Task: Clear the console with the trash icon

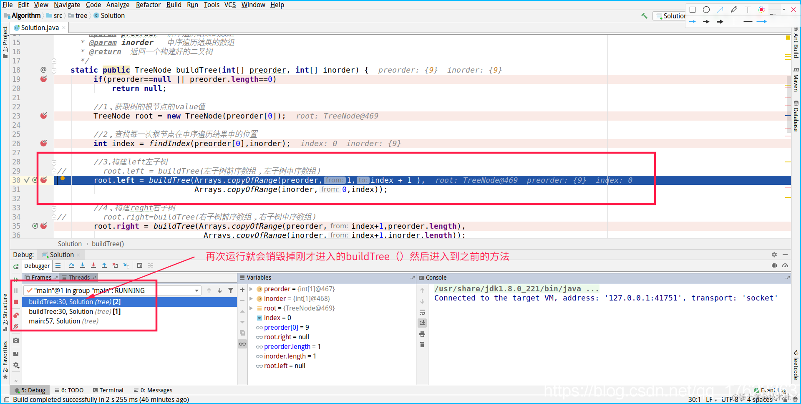Action: coord(422,345)
